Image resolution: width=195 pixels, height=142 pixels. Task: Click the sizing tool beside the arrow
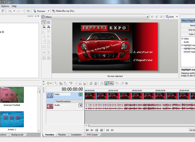click(x=49, y=22)
